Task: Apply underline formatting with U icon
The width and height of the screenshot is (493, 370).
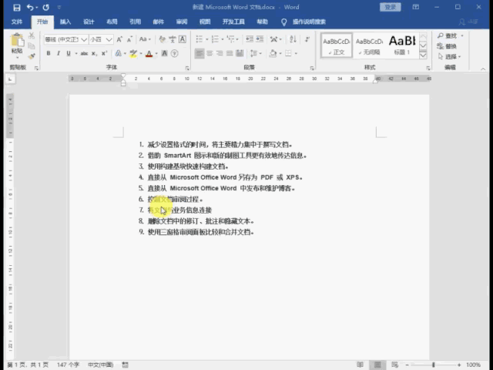Action: click(67, 54)
